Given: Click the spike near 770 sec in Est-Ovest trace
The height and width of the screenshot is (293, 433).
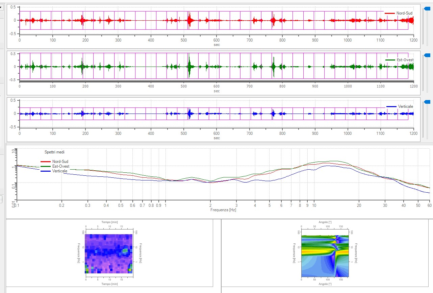Looking at the screenshot, I should click(x=273, y=67).
